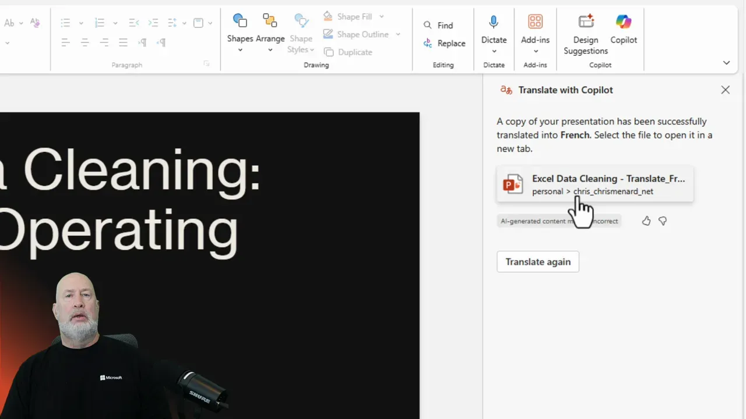Toggle justify paragraph alignment

pos(123,42)
